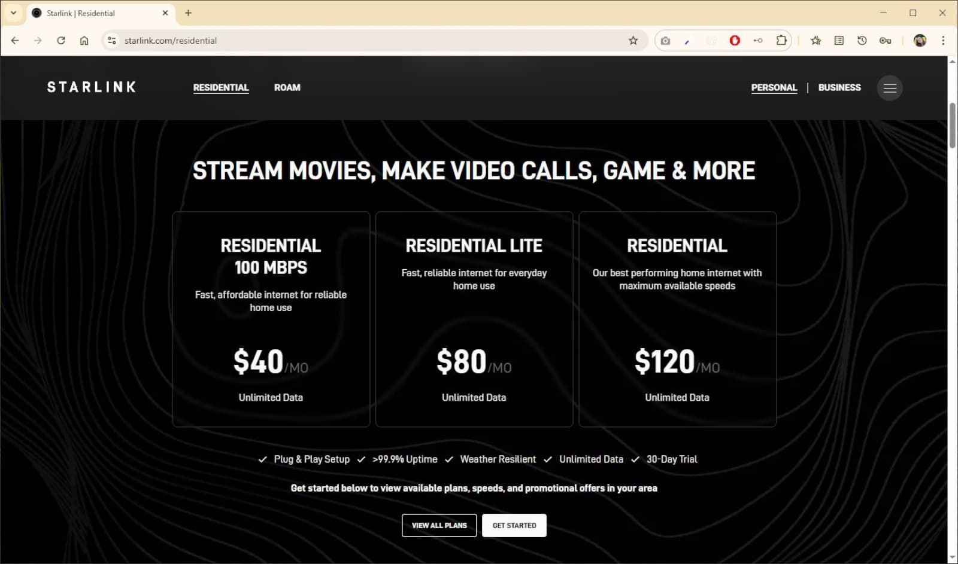Click the camera screenshot extension icon
This screenshot has height=564, width=958.
click(665, 41)
